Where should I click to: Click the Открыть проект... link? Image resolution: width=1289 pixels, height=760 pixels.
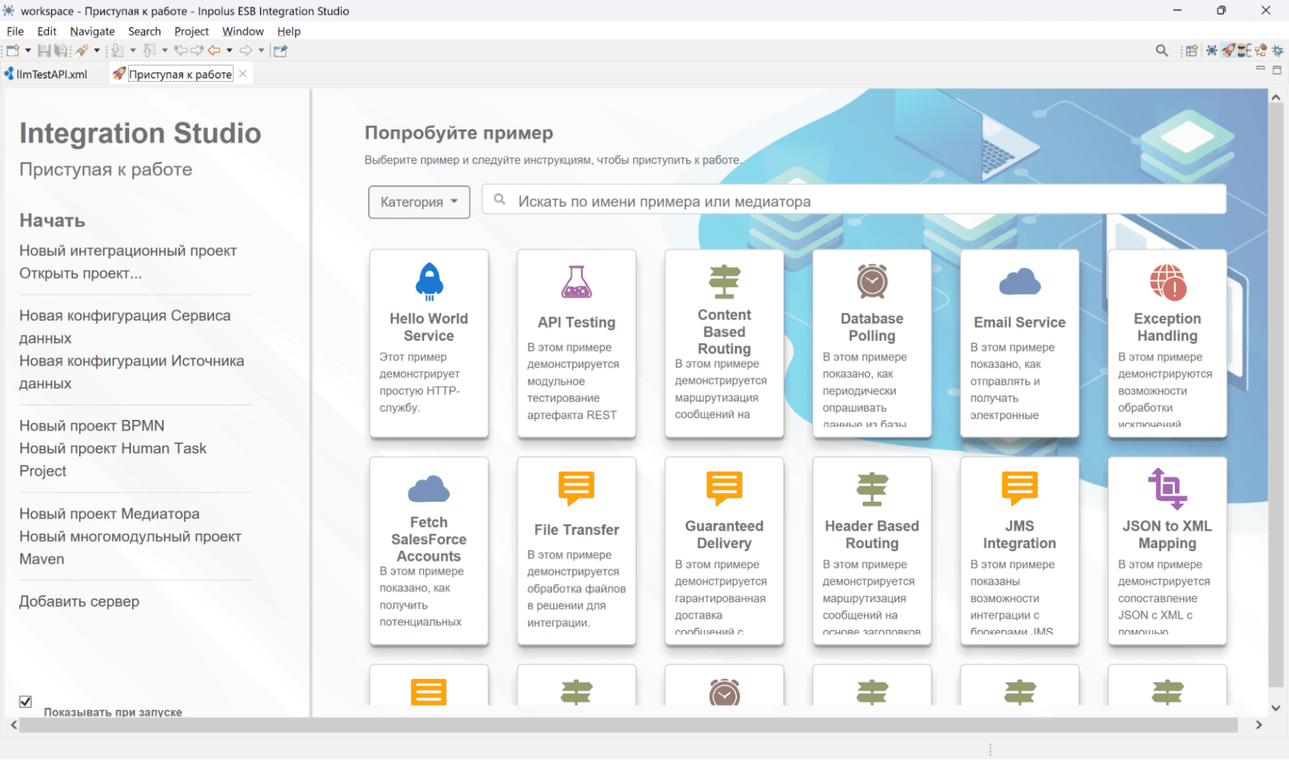(81, 273)
